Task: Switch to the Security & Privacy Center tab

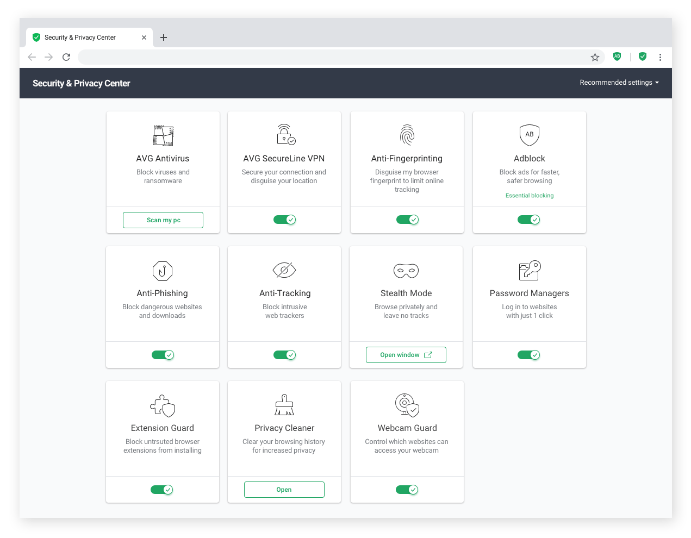Action: click(x=80, y=37)
